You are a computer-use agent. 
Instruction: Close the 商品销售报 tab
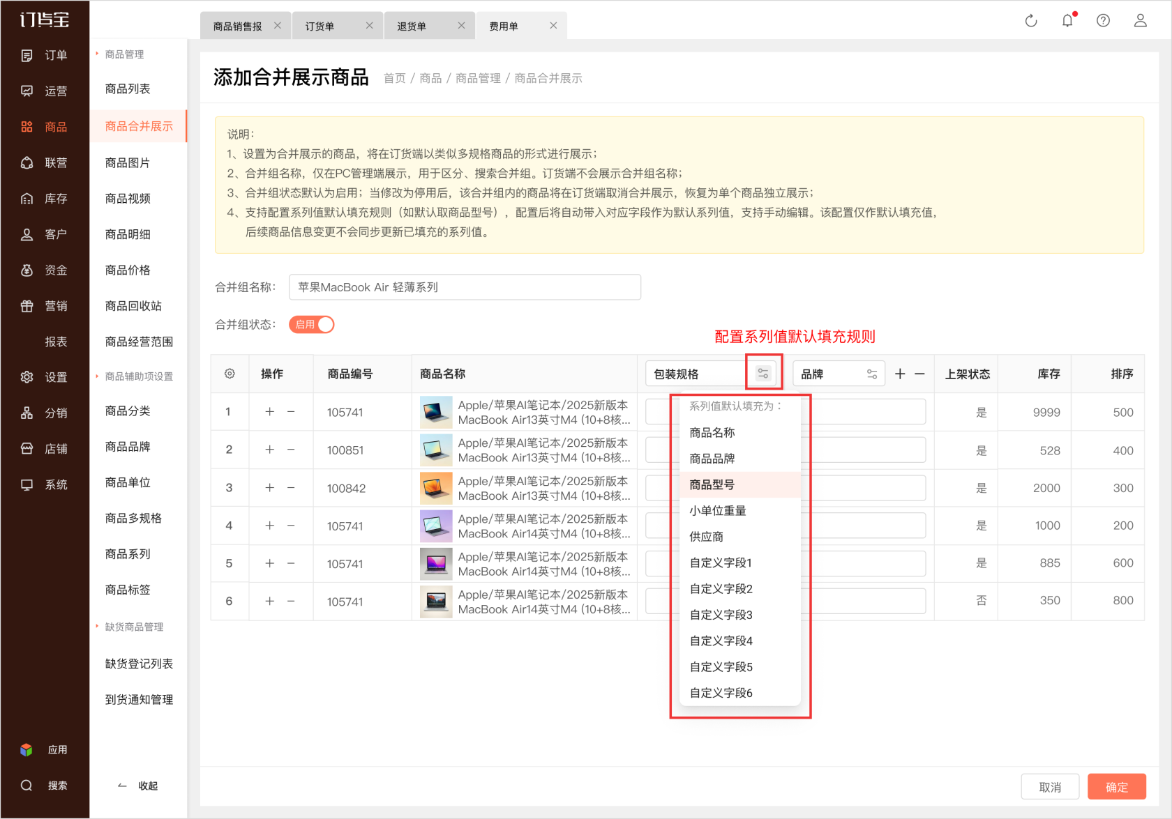[278, 26]
